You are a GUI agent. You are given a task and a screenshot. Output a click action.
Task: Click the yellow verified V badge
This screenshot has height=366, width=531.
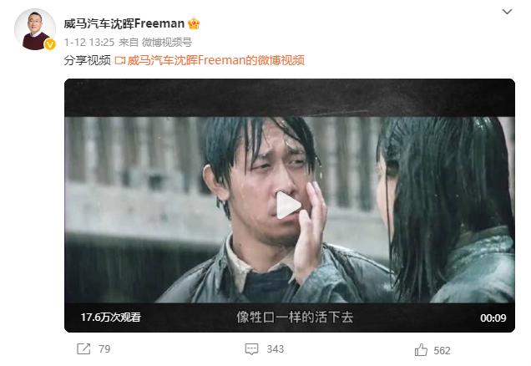tap(50, 44)
